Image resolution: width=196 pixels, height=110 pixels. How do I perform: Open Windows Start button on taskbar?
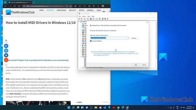(69, 108)
